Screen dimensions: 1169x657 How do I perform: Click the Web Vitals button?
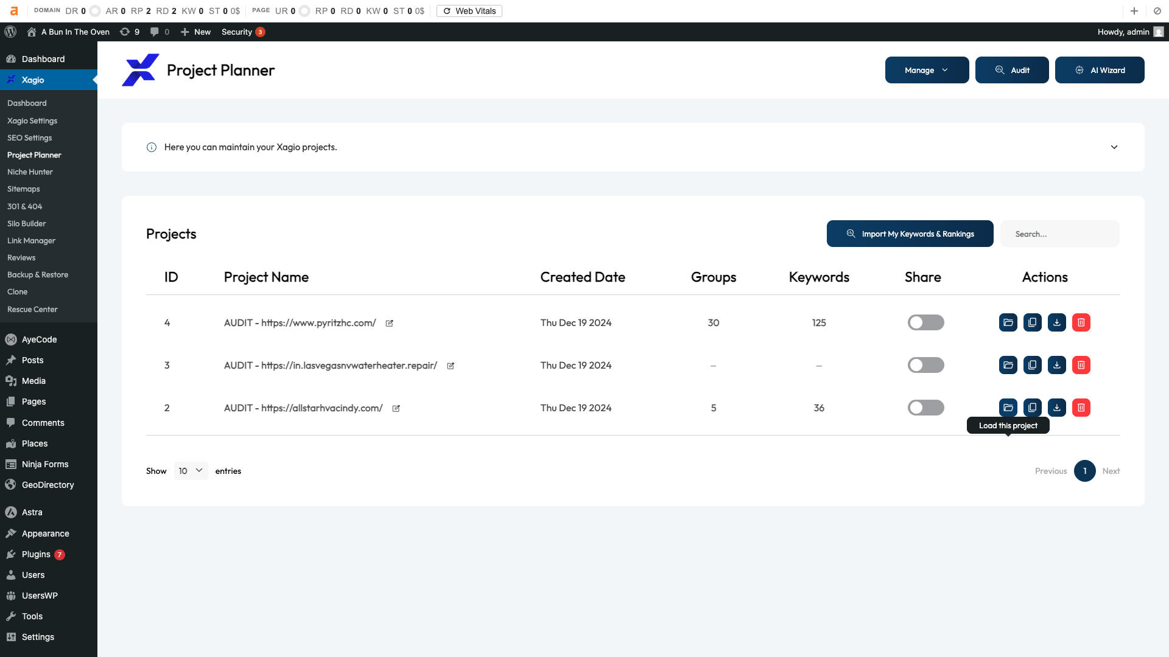click(x=469, y=11)
